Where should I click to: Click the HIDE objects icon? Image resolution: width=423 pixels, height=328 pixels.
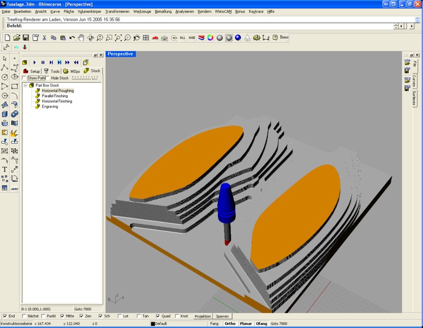pyautogui.click(x=192, y=38)
